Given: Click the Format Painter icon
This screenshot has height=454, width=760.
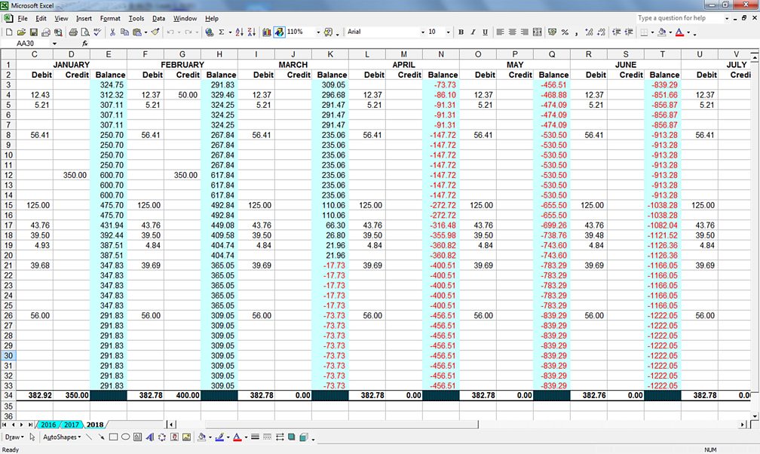Looking at the screenshot, I should [x=154, y=32].
